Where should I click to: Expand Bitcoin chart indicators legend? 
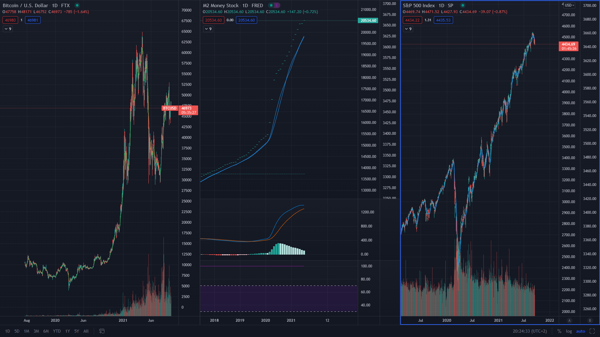coord(8,29)
